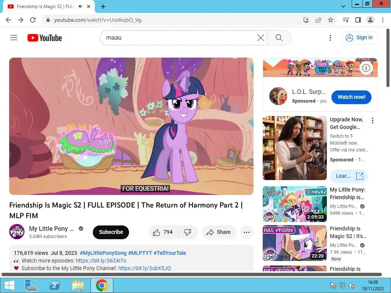Open the #MyLittlePonySong hashtag

[x=103, y=253]
